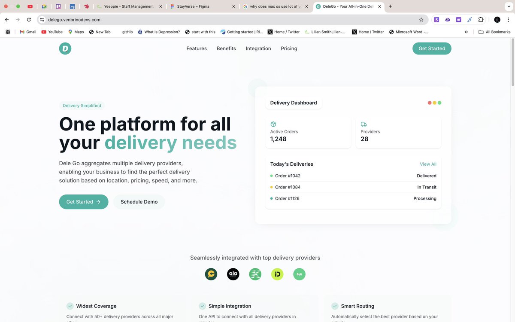
Task: Open the Lilian Smith bookmark
Action: tap(325, 32)
